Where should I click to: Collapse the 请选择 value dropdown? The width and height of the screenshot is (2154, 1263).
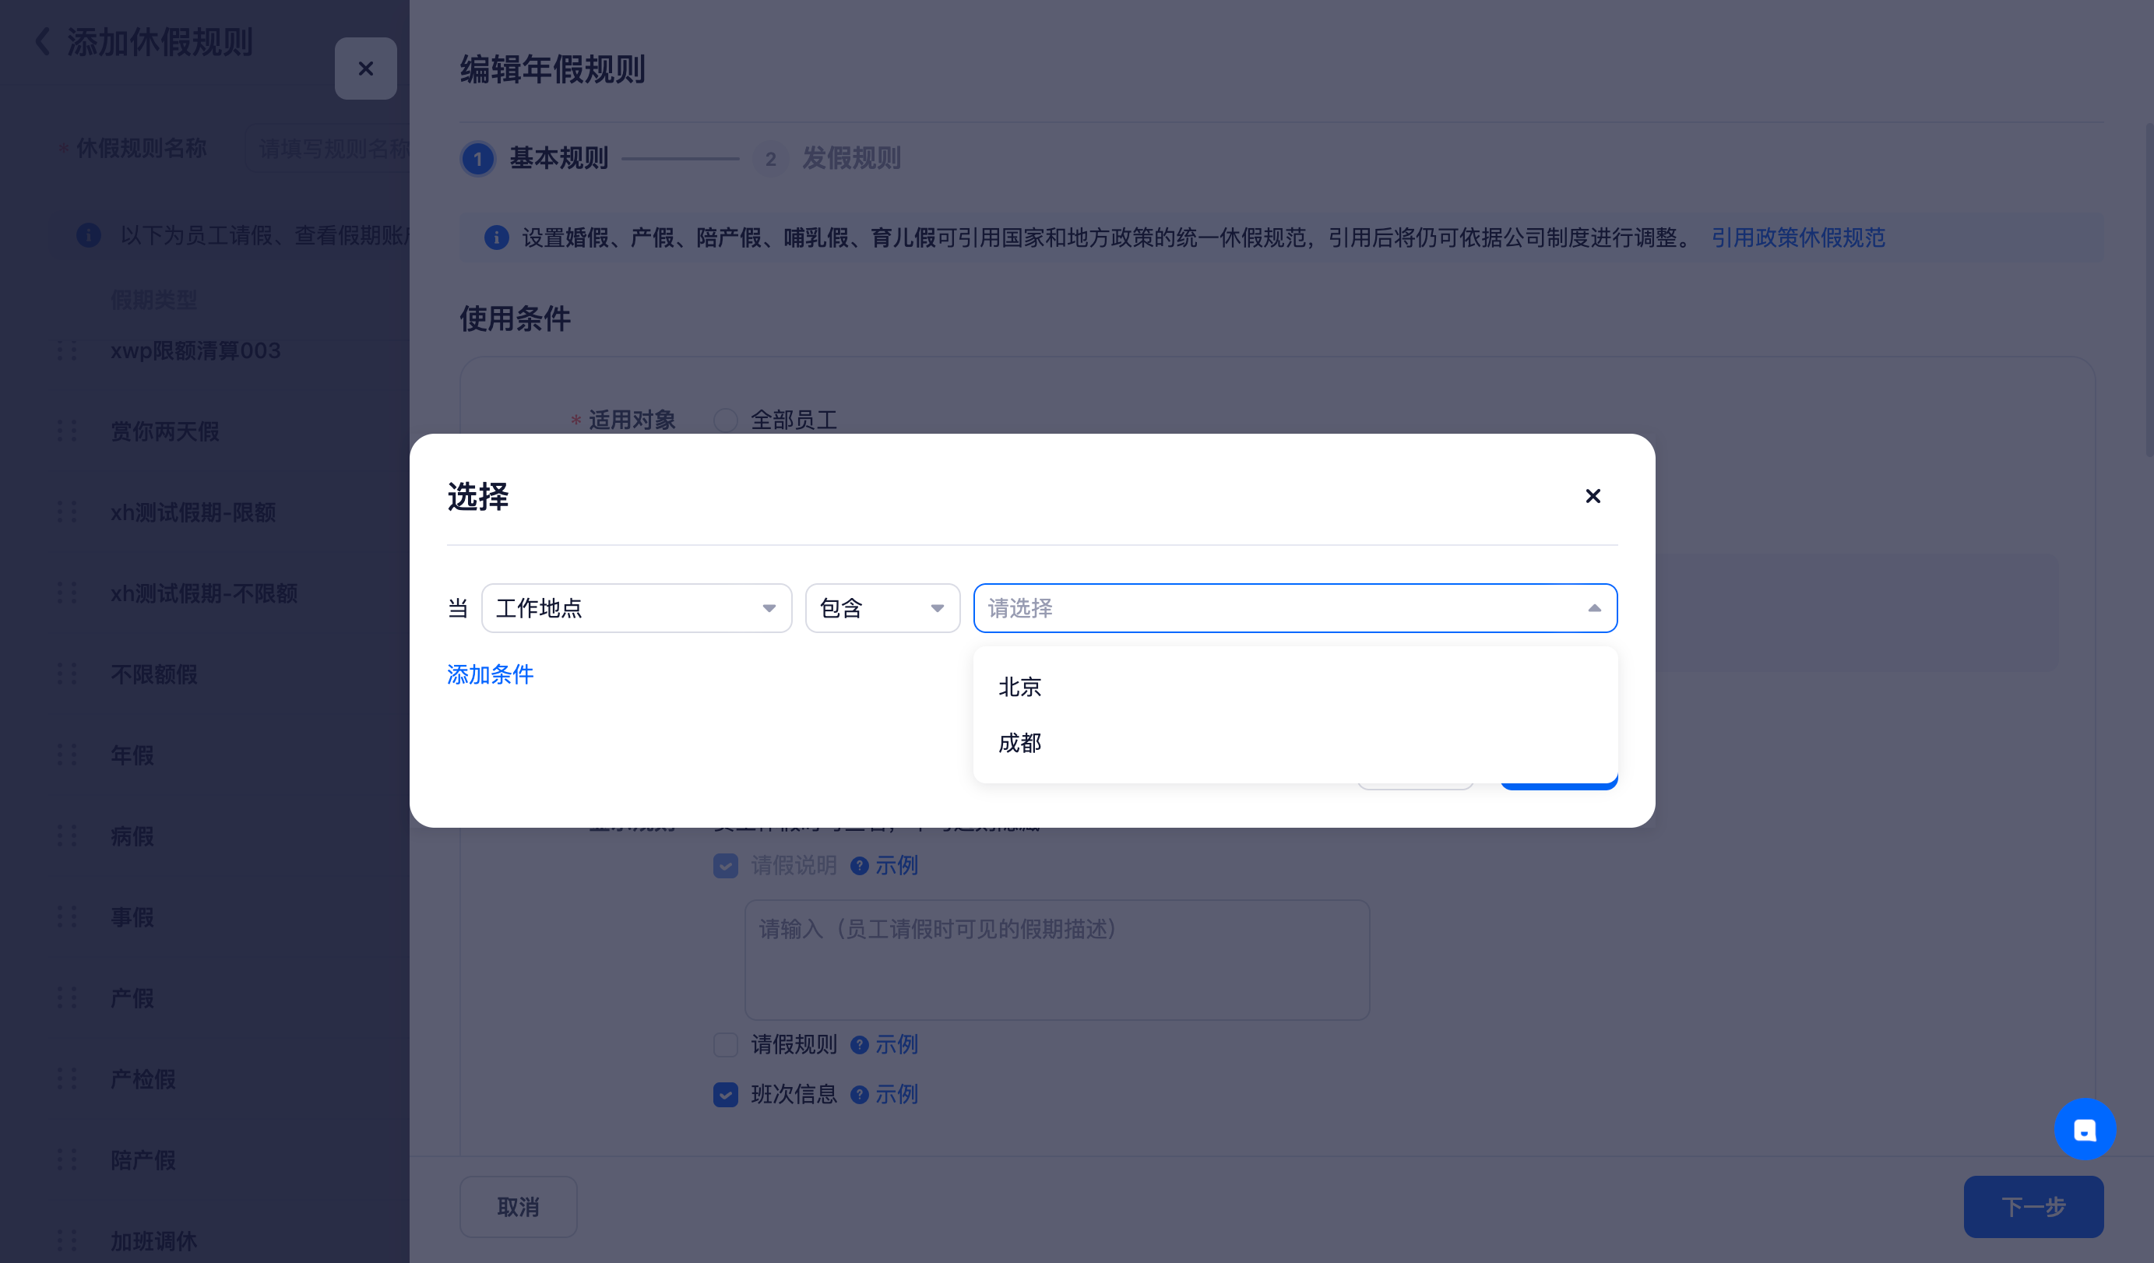[1593, 607]
